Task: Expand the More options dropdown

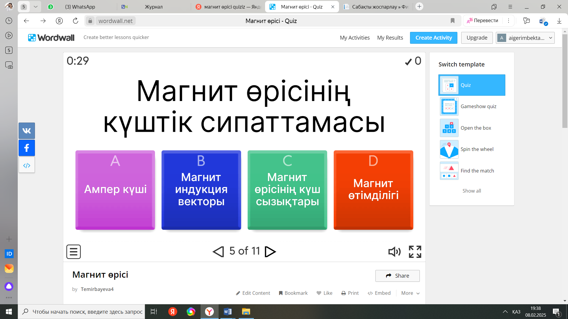Action: [x=410, y=293]
